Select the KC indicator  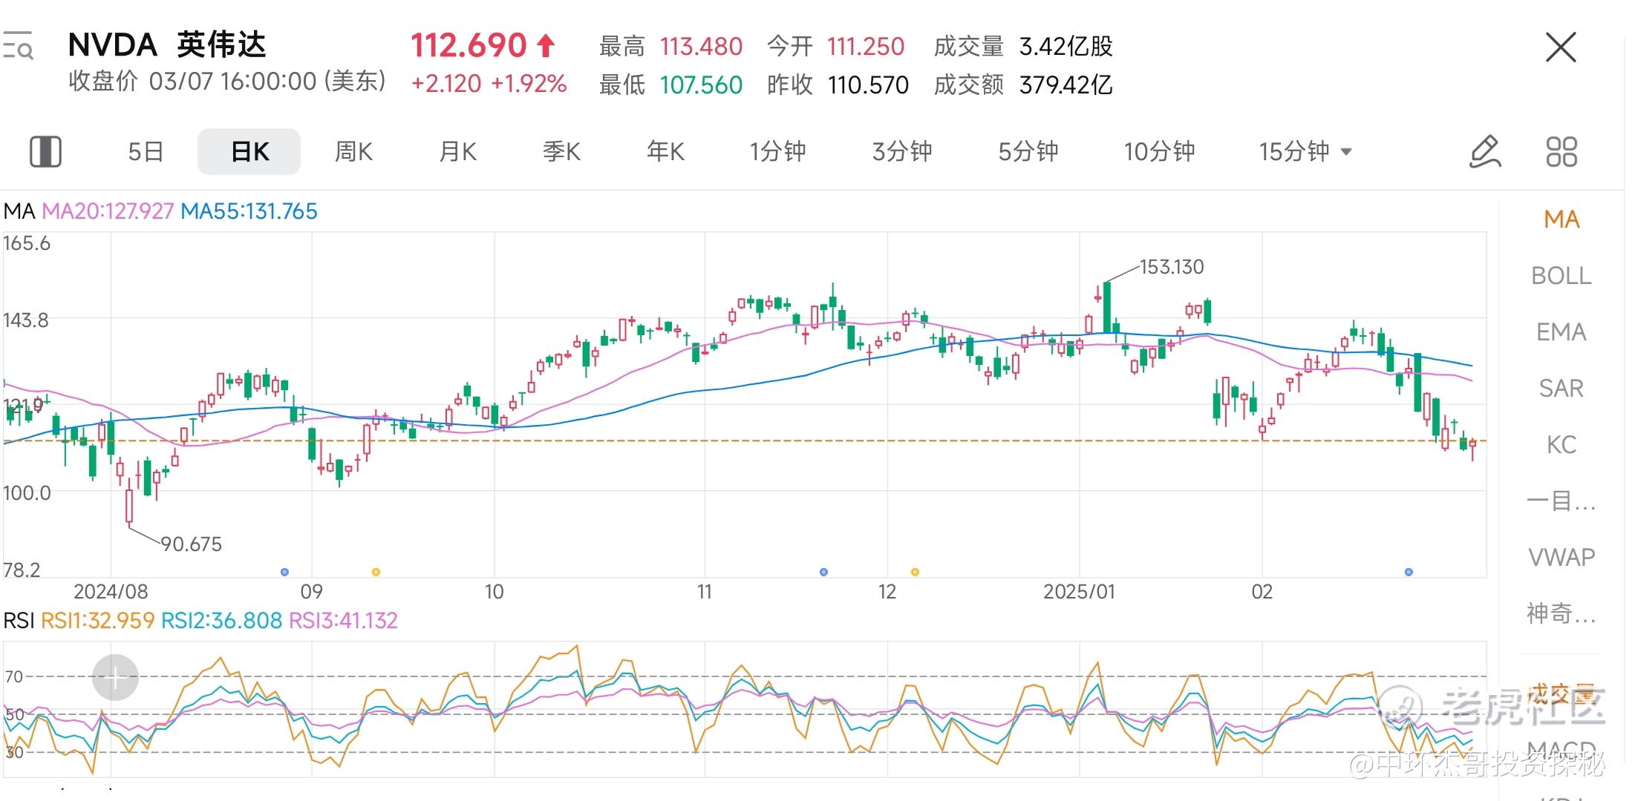[1562, 445]
